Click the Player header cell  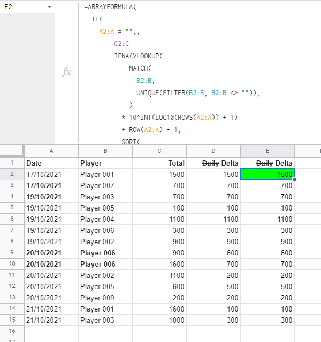(105, 163)
